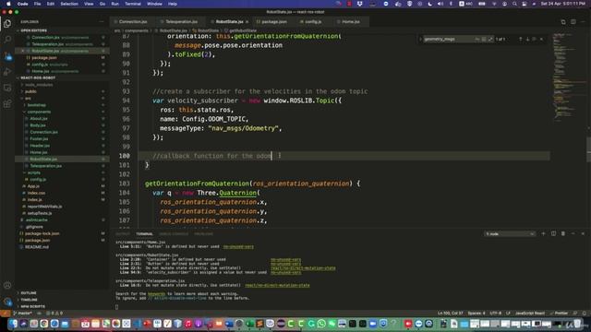Screen dimensions: 591x332
Task: Open the Manage gear in activity bar
Action: coord(7,302)
